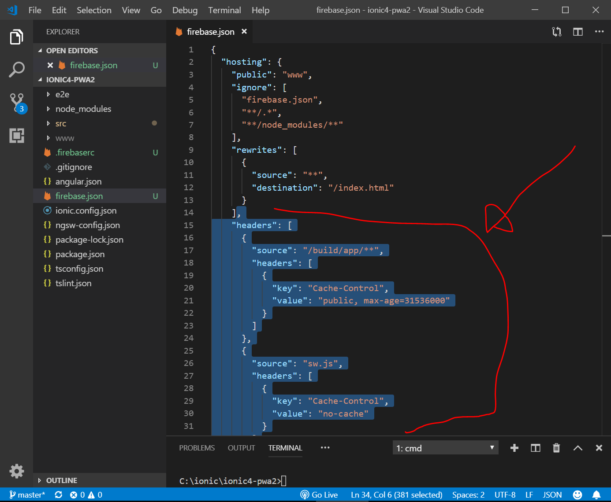Change language mode via JSON status item
Viewport: 611px width, 502px height.
point(552,495)
